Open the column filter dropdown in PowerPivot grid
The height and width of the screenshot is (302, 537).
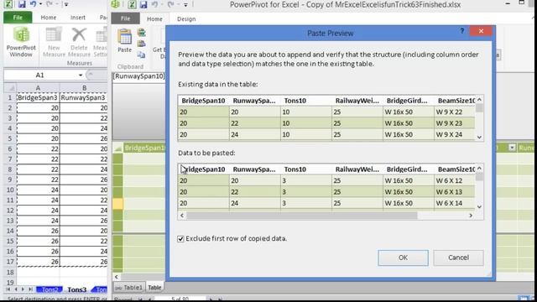(x=512, y=148)
